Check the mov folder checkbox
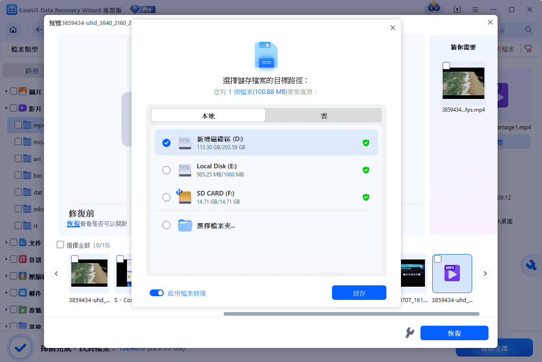This screenshot has height=362, width=542. 18,142
